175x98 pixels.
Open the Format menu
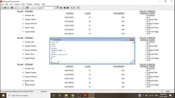click(17, 4)
